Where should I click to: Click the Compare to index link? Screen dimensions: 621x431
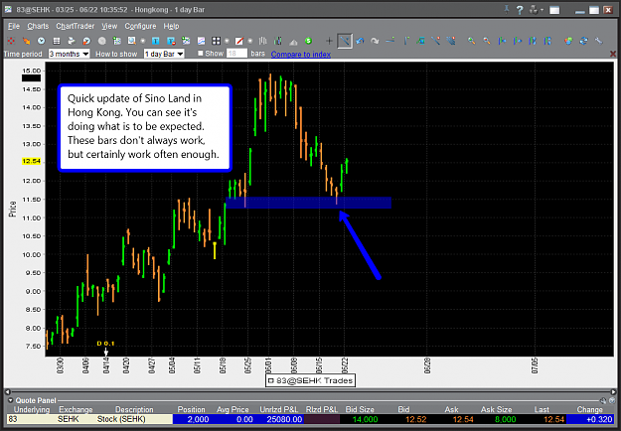coord(301,55)
